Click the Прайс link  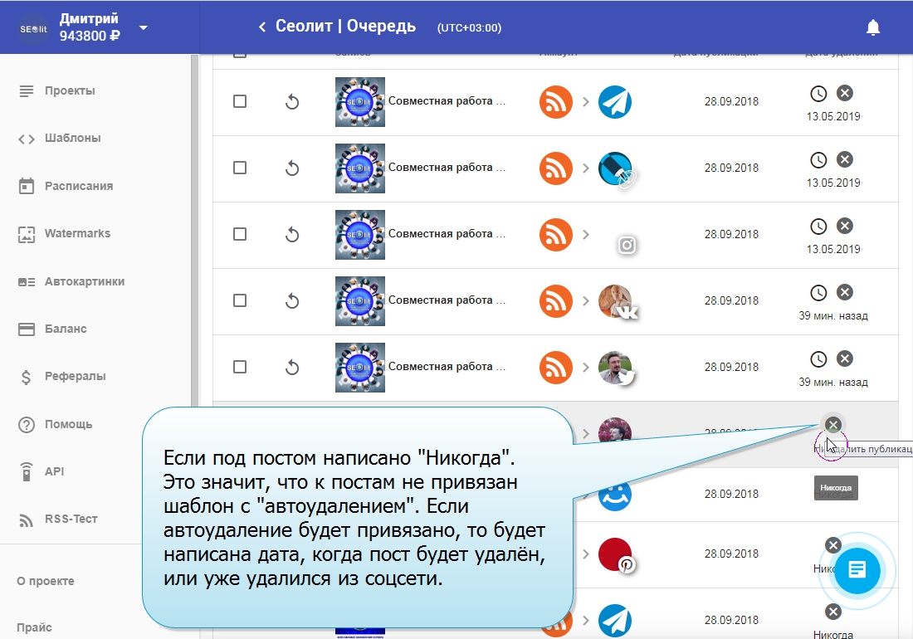[x=35, y=627]
